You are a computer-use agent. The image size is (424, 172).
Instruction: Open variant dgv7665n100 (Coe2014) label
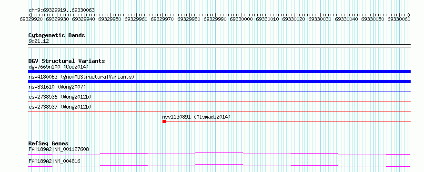click(x=59, y=67)
